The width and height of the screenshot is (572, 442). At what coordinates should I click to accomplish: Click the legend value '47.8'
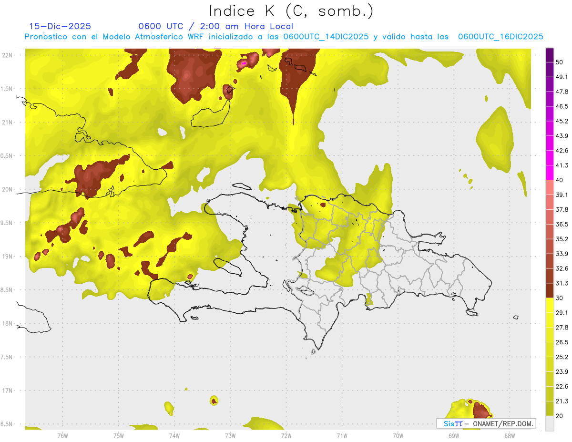pyautogui.click(x=562, y=92)
